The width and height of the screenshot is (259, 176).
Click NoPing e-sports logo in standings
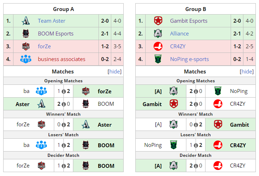coord(158,59)
